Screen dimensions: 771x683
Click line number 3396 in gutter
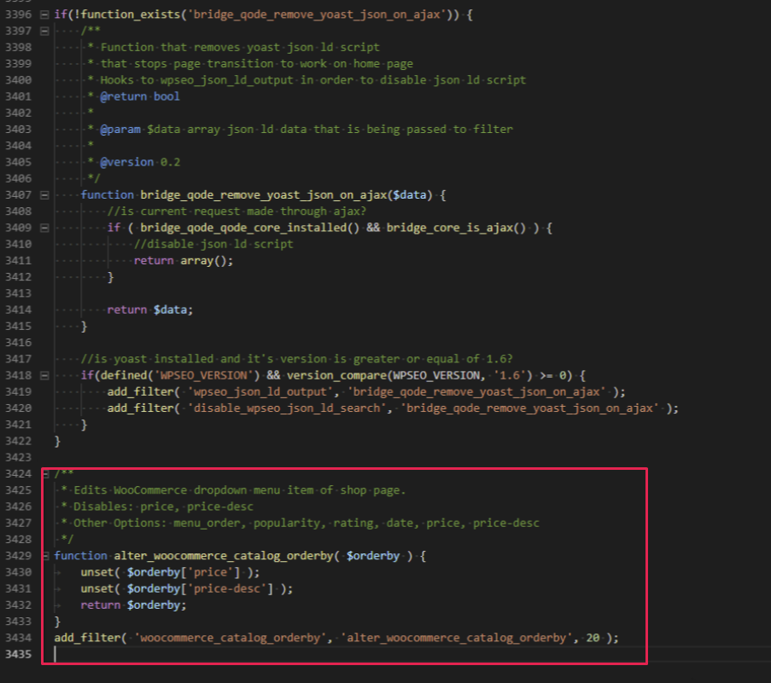pos(18,14)
